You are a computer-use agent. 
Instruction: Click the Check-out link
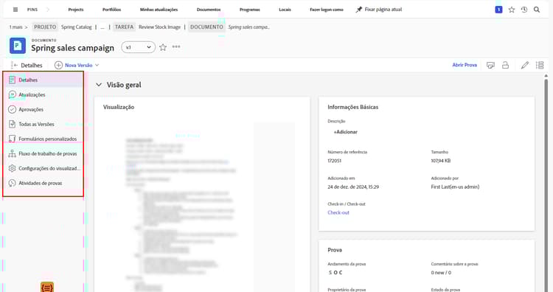(x=338, y=212)
